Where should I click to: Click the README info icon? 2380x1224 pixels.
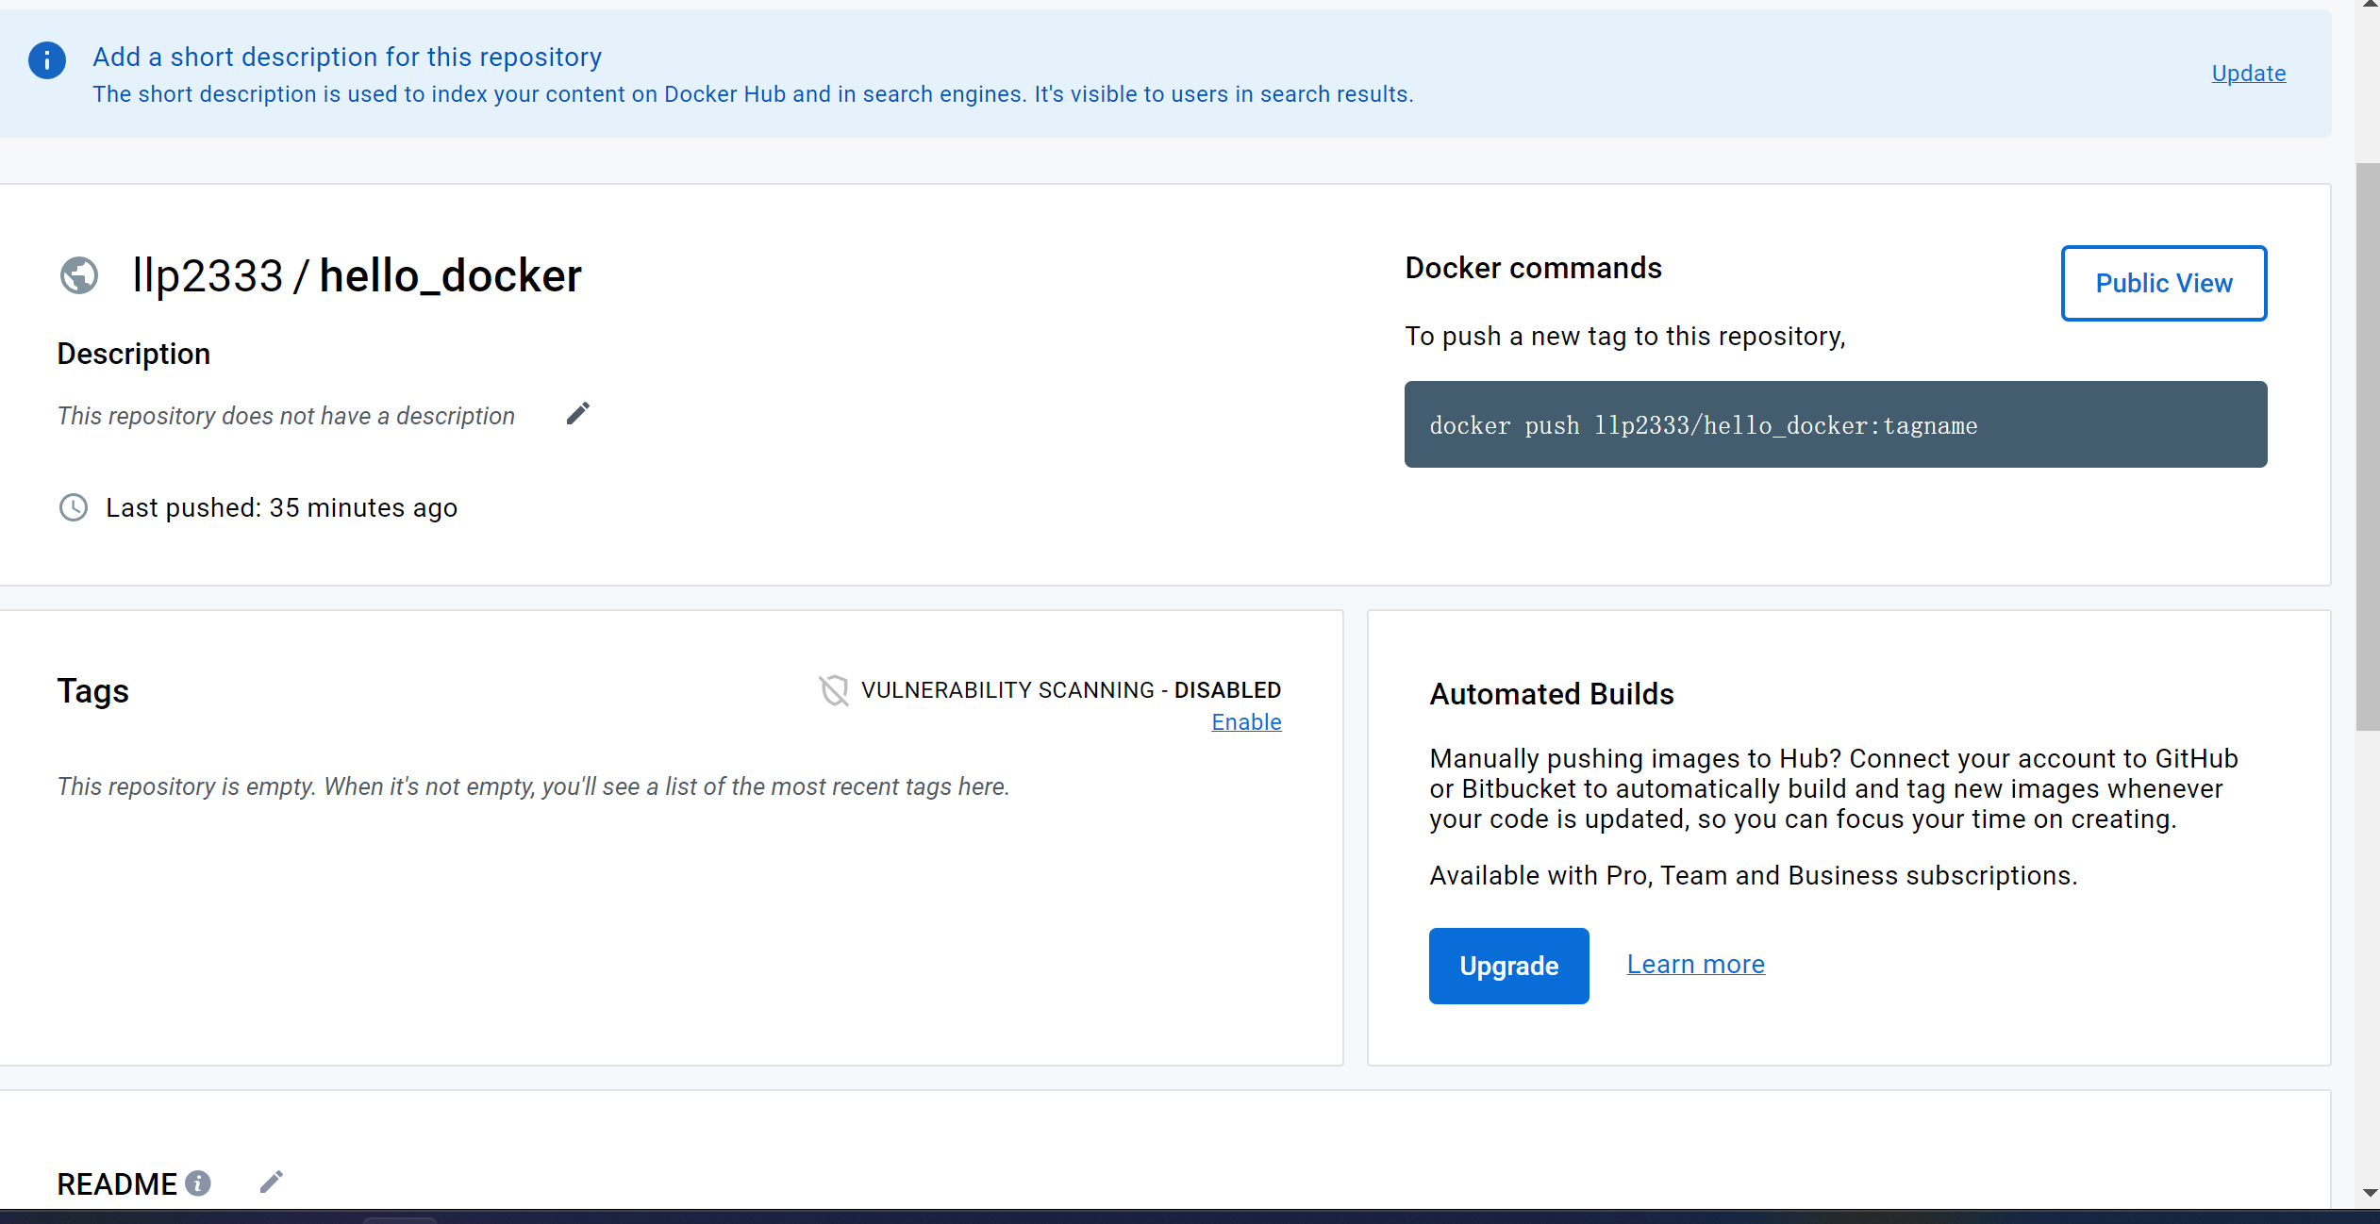point(198,1183)
